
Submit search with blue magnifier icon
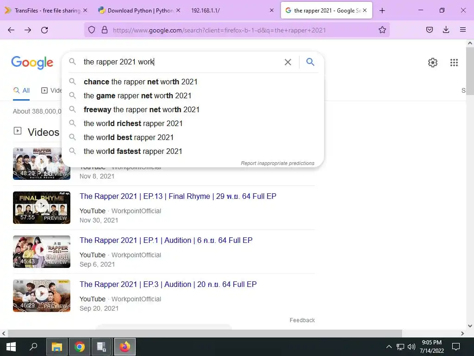(310, 62)
